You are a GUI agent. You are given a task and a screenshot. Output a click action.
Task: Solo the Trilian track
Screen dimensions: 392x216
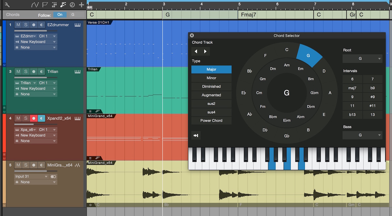[26, 71]
